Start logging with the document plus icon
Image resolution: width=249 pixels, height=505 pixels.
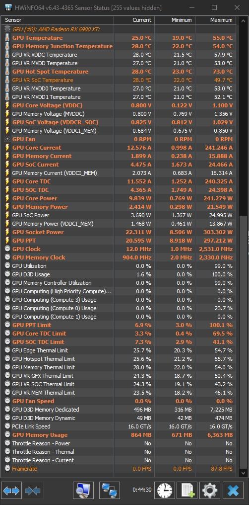pyautogui.click(x=187, y=491)
